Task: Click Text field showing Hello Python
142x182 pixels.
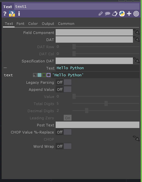Action: coord(98,68)
